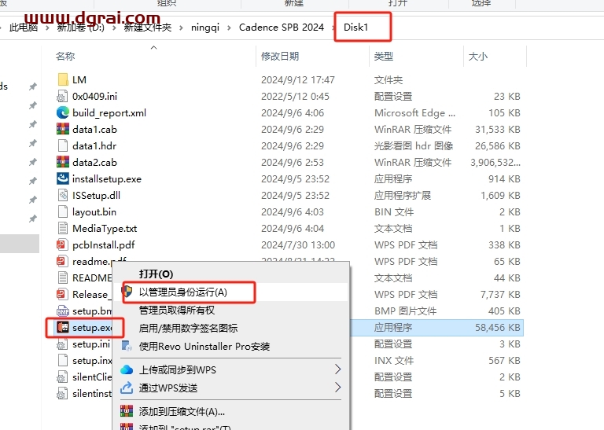Click the WPS send share icon

pyautogui.click(x=127, y=388)
